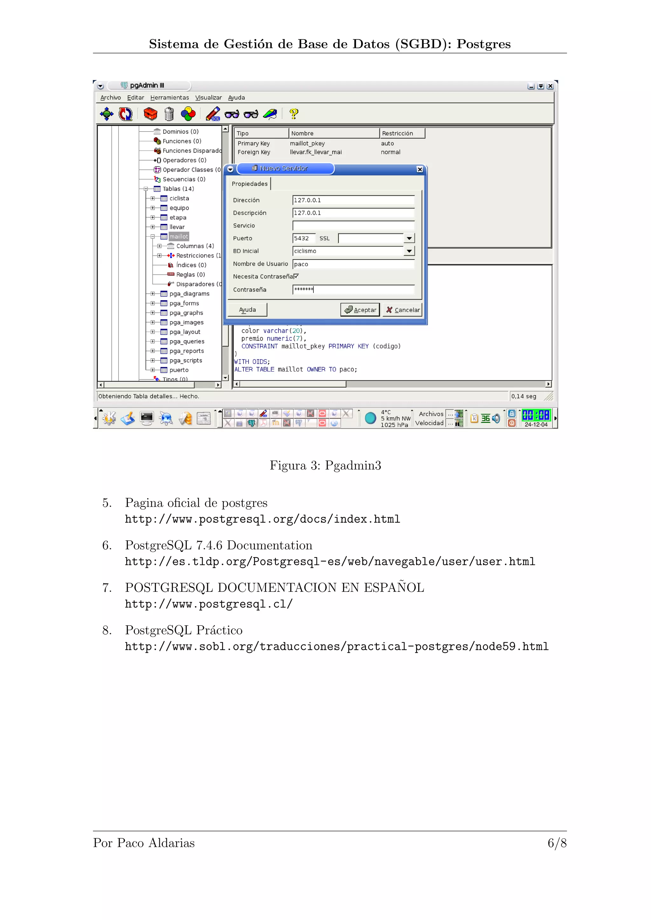Screen dimensions: 651x920
Task: Click the Restricción column header
Action: (x=402, y=133)
